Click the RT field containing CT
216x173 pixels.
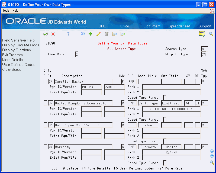197,103
